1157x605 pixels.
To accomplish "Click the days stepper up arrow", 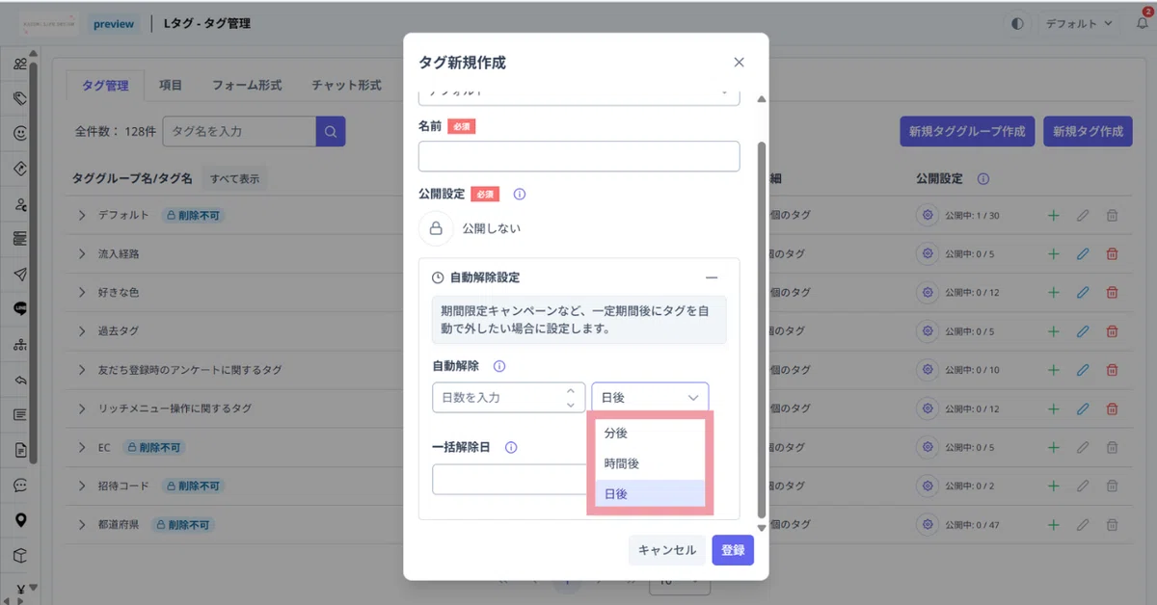I will (x=571, y=391).
